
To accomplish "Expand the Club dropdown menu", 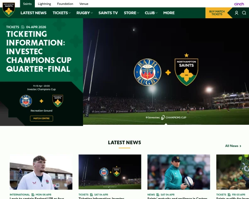I will (151, 13).
